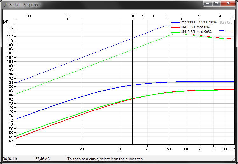Click the blue RSS390HF-4 legend line
Viewport: 238px width, 164px height.
[175, 23]
